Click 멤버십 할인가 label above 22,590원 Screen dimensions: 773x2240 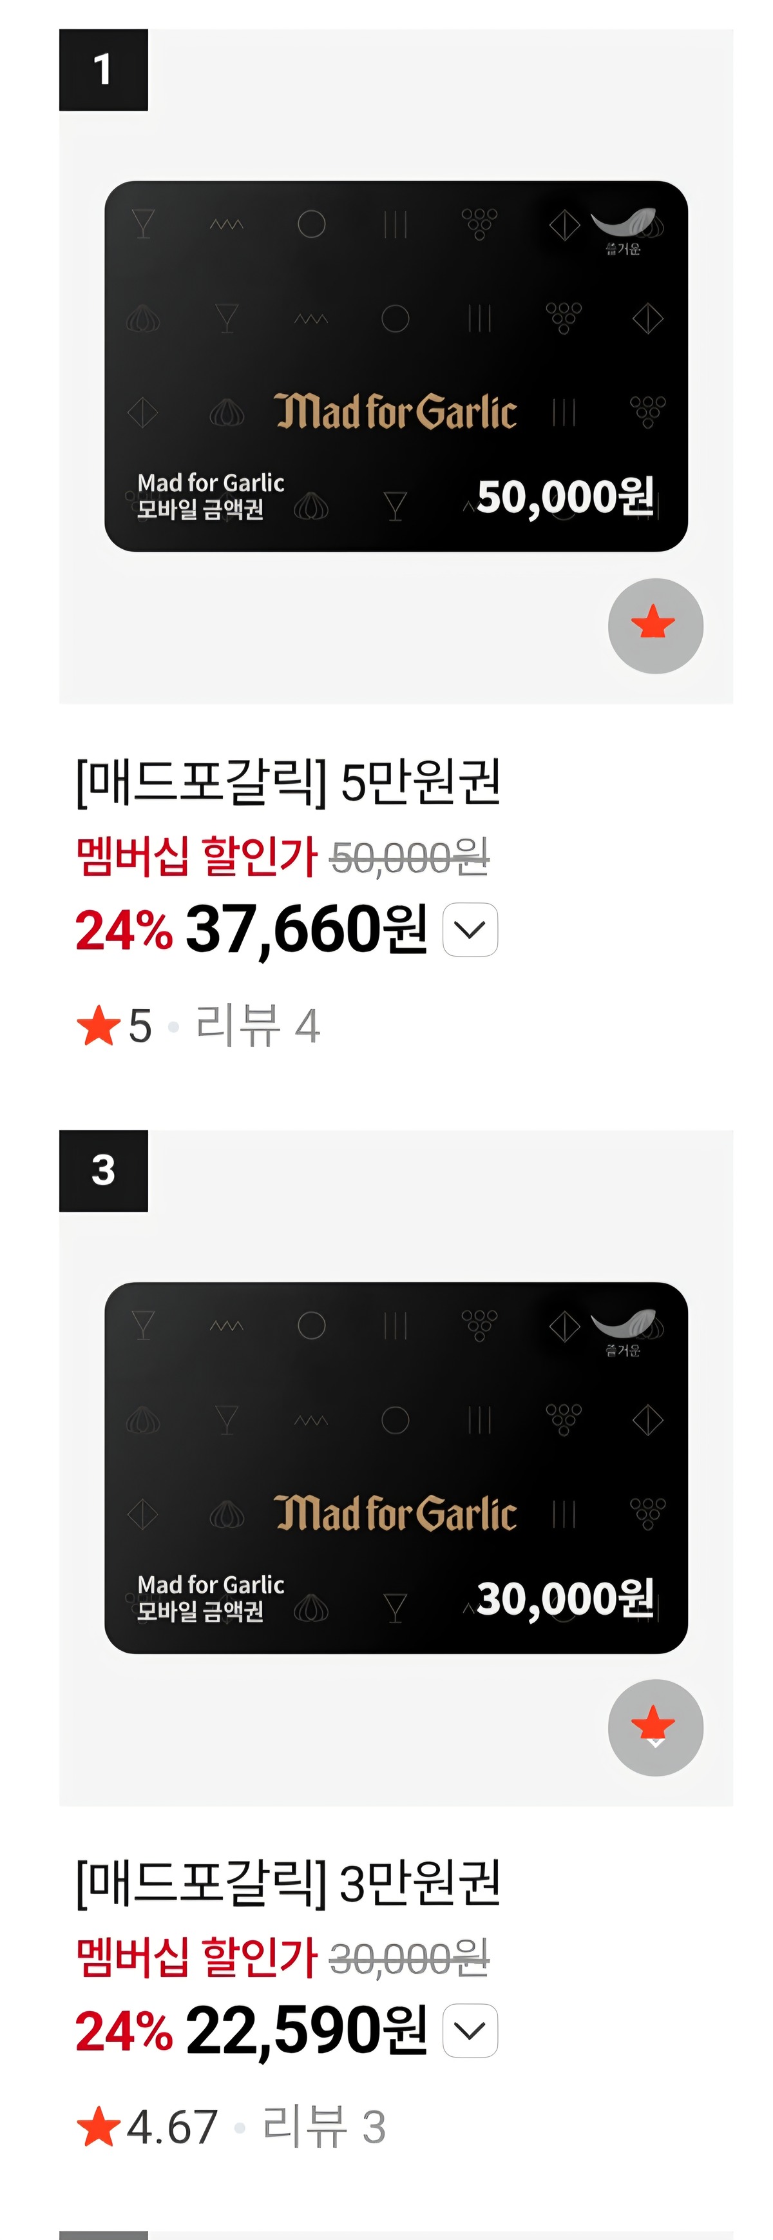[197, 1958]
